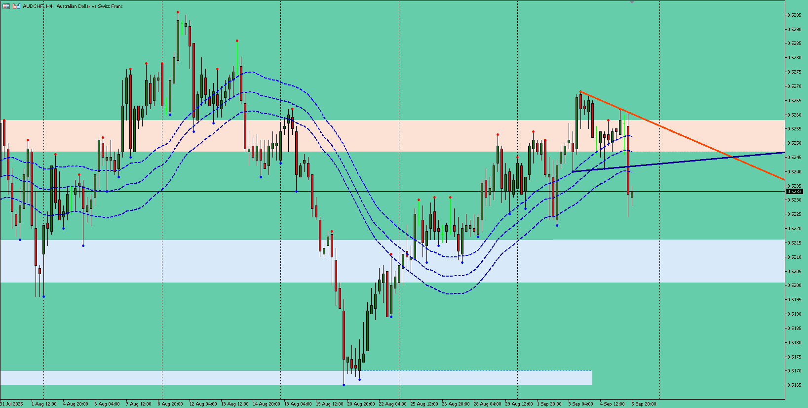808x408 pixels.
Task: Click the 1 Sep 20:00 time label
Action: click(549, 404)
